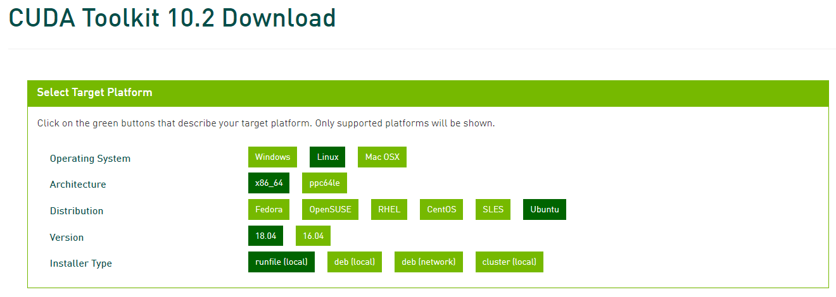Choose the SLES distribution
Screen dimensions: 836x297
pos(493,210)
